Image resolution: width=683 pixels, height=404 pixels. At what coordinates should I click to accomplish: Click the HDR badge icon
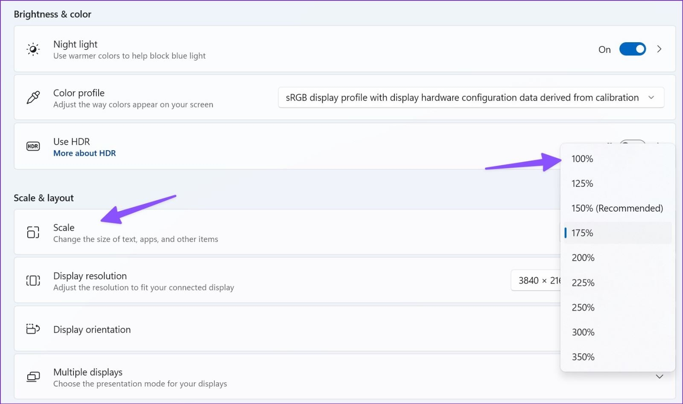(33, 146)
